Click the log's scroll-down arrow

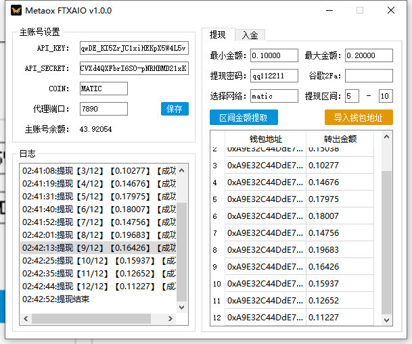182,308
